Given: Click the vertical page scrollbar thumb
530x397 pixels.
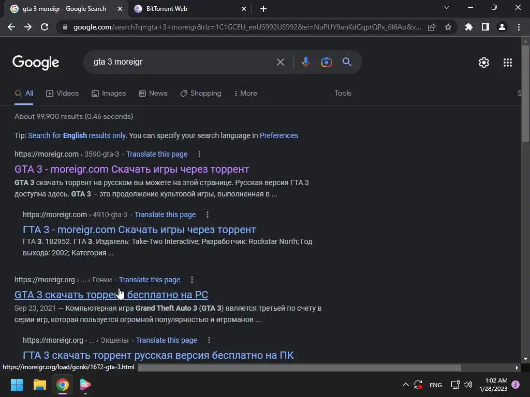Looking at the screenshot, I should [525, 94].
